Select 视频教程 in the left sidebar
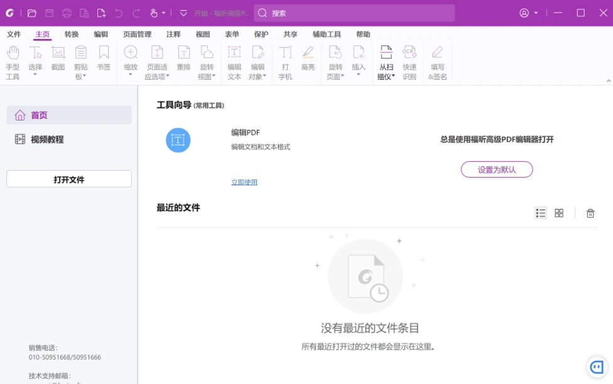The height and width of the screenshot is (384, 613). (x=47, y=139)
